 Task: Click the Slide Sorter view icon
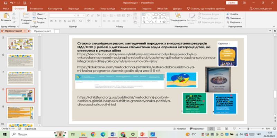pos(219,129)
